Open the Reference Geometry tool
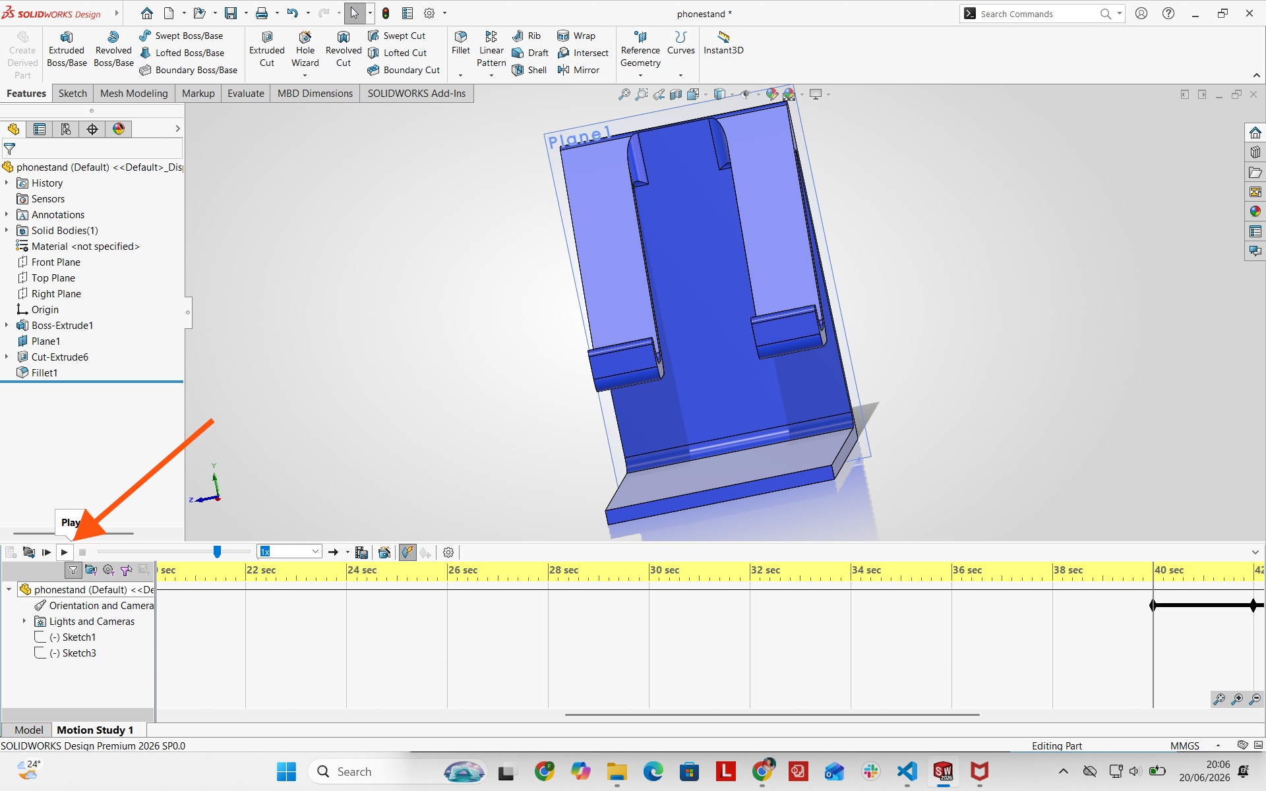The height and width of the screenshot is (791, 1266). coord(640,49)
